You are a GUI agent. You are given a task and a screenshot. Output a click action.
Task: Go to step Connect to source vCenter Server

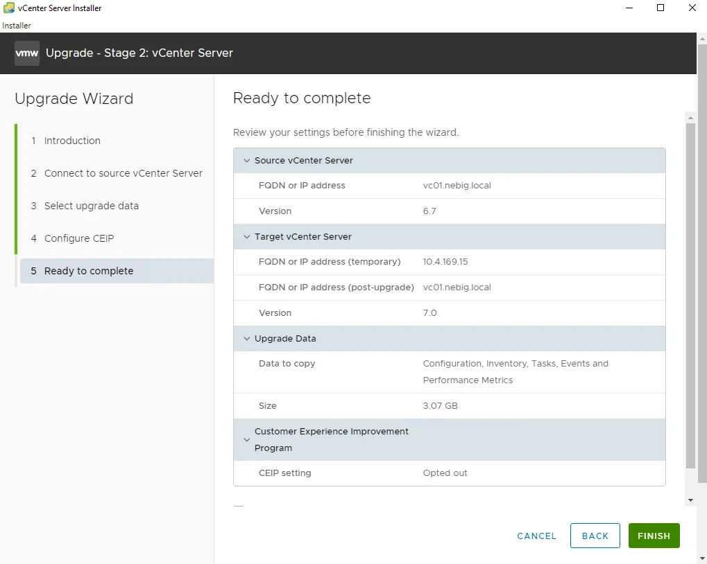click(117, 173)
